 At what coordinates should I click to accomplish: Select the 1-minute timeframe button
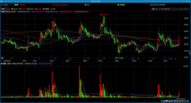172,9
